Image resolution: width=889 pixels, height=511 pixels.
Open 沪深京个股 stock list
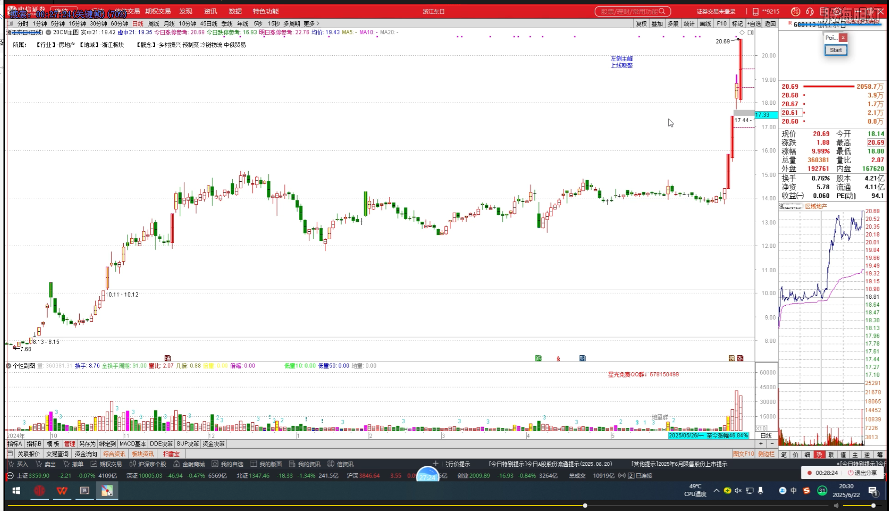click(x=148, y=464)
